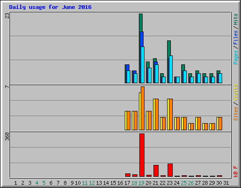Image resolution: width=241 pixels, height=188 pixels.
Task: Click the green x-axis day label 11
Action: [x=85, y=183]
